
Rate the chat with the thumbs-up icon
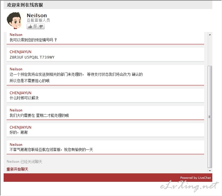tap(30, 27)
